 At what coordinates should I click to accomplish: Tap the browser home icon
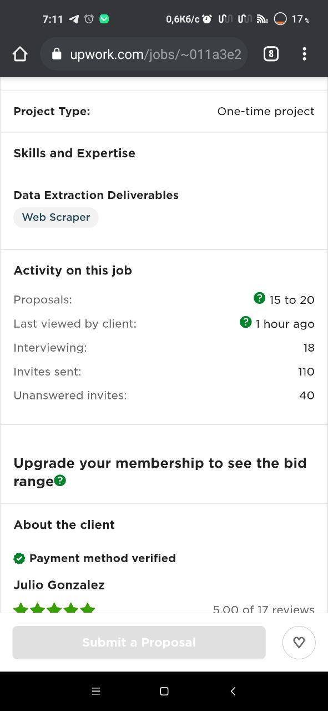click(x=20, y=54)
